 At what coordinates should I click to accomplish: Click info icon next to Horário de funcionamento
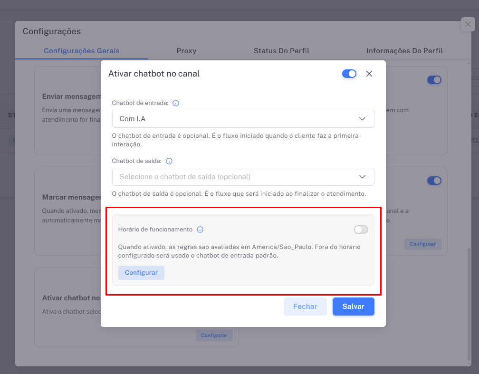coord(200,230)
